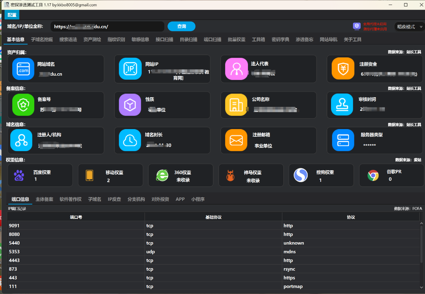Click the Sogou weight icon
This screenshot has height=294, width=425.
pyautogui.click(x=301, y=175)
